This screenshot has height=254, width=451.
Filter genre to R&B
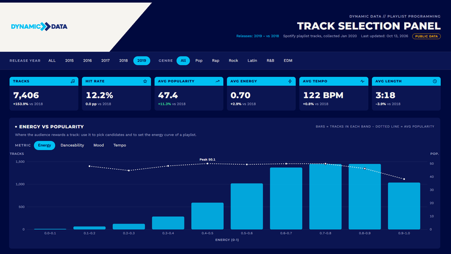click(271, 60)
